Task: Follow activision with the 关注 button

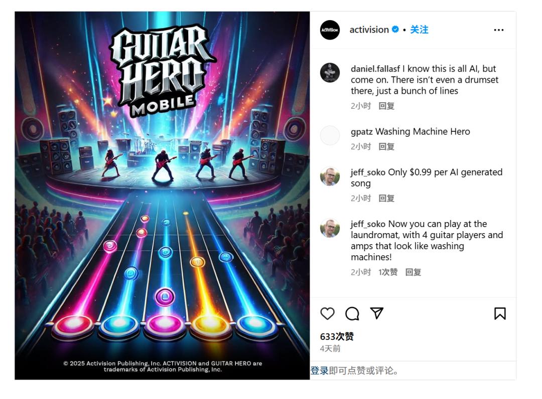Action: [x=419, y=30]
